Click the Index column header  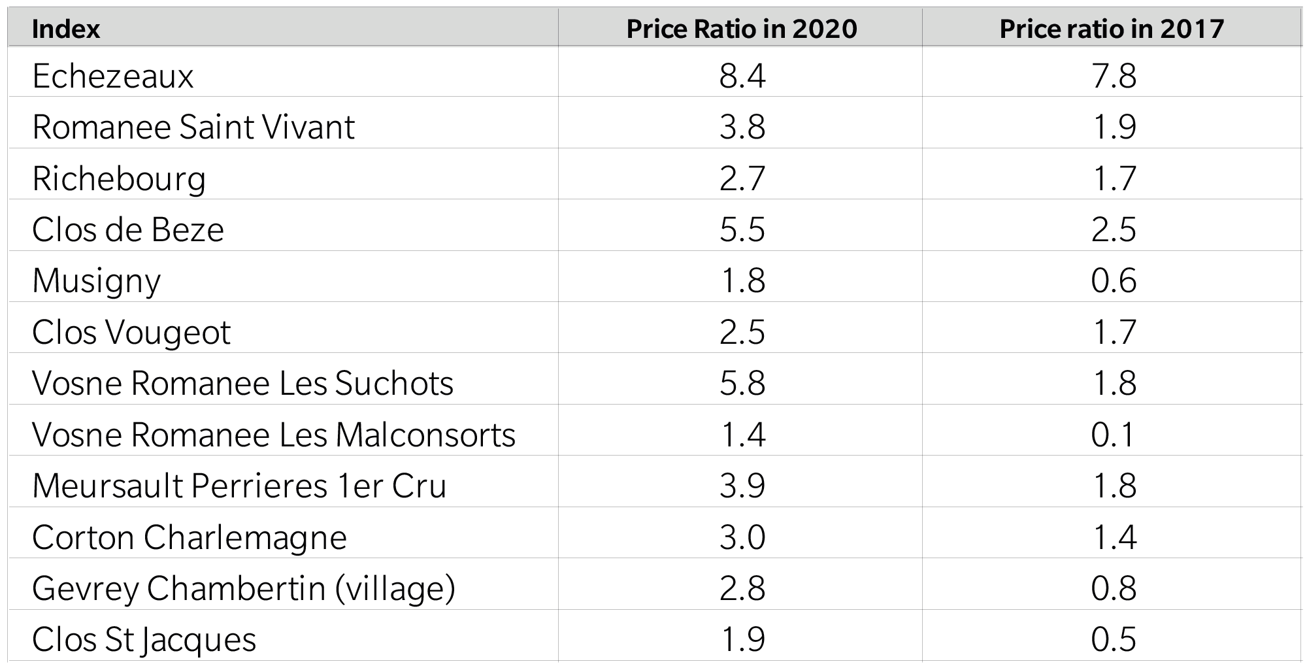pos(66,29)
